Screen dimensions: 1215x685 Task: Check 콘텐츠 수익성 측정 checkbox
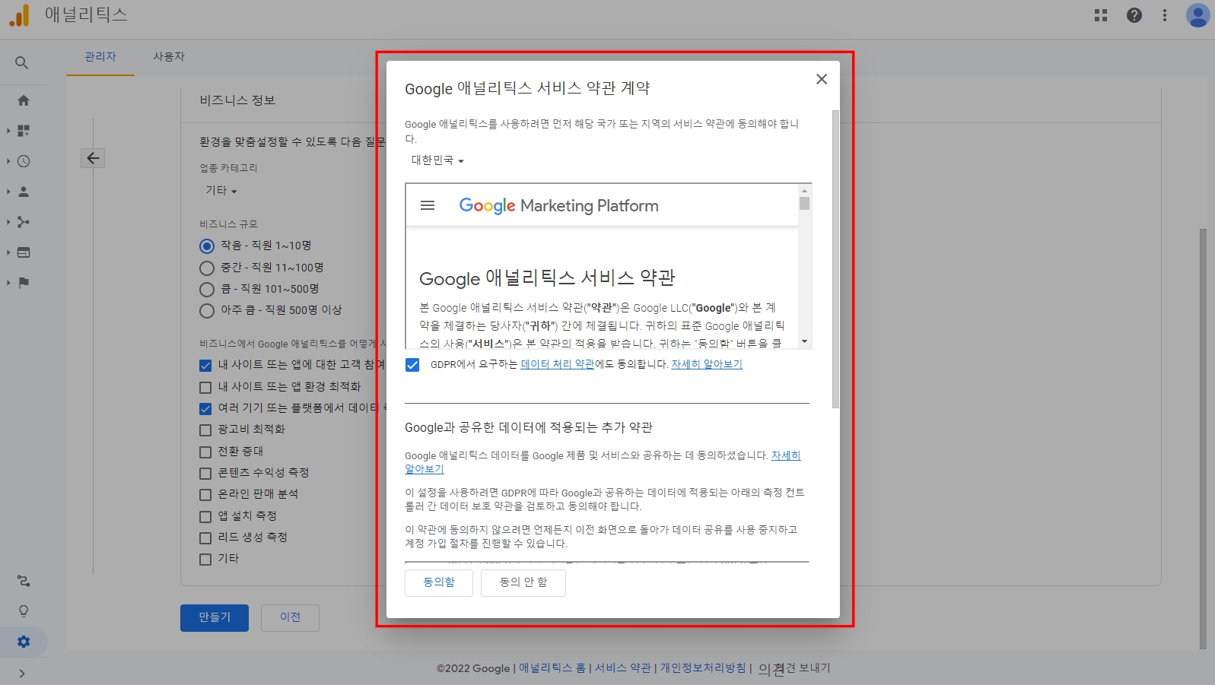[205, 473]
